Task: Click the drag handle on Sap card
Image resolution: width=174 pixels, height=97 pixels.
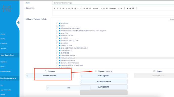Action: point(48,88)
